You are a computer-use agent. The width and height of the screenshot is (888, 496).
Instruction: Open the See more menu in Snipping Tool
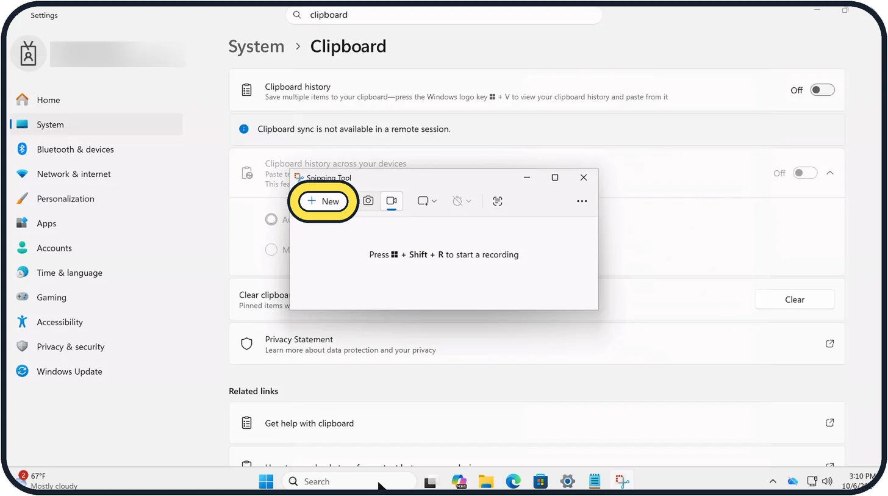click(x=582, y=201)
